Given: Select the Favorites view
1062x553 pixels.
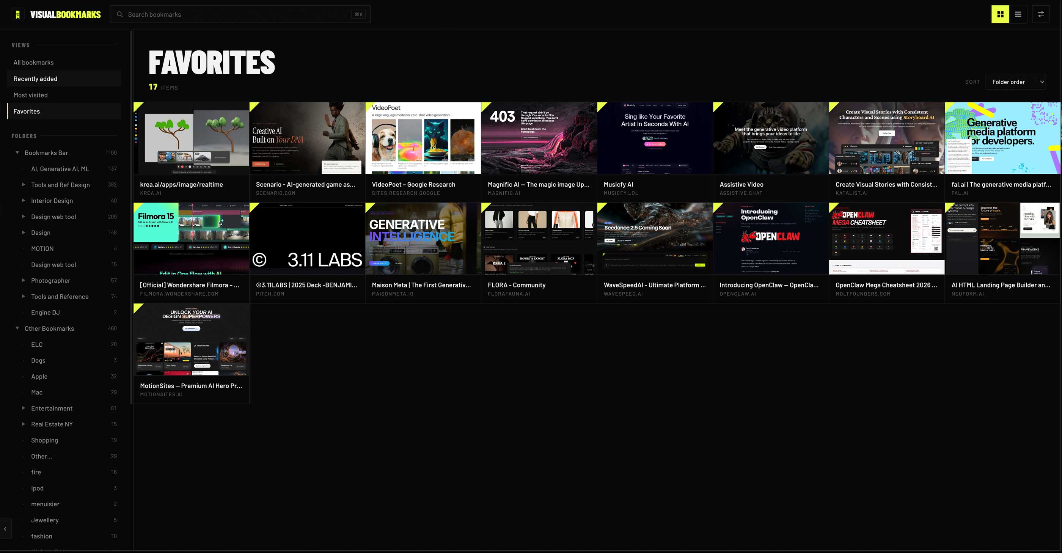Looking at the screenshot, I should (x=64, y=112).
